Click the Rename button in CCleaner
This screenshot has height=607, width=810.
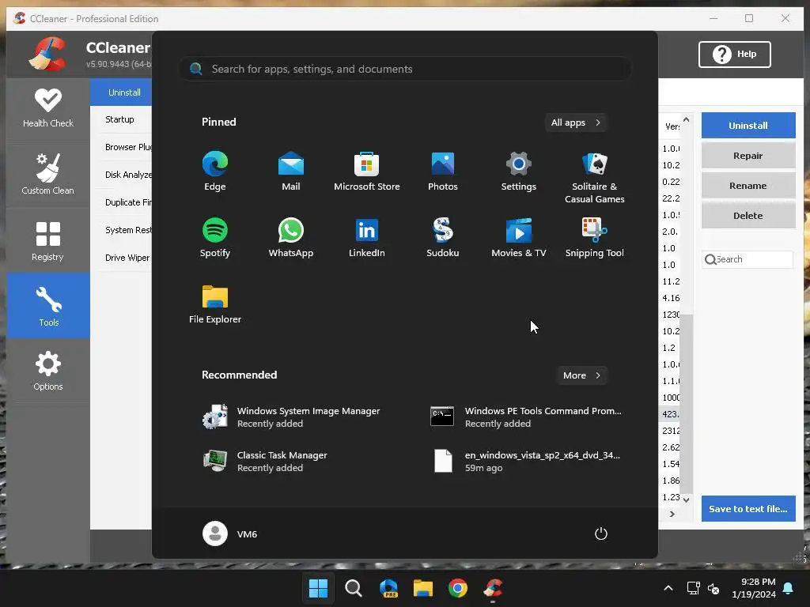click(748, 185)
